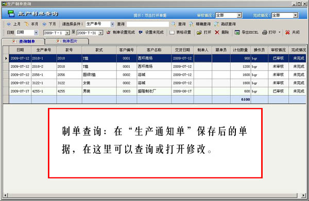Expand the 生产单号 condition dropdown

[112, 24]
